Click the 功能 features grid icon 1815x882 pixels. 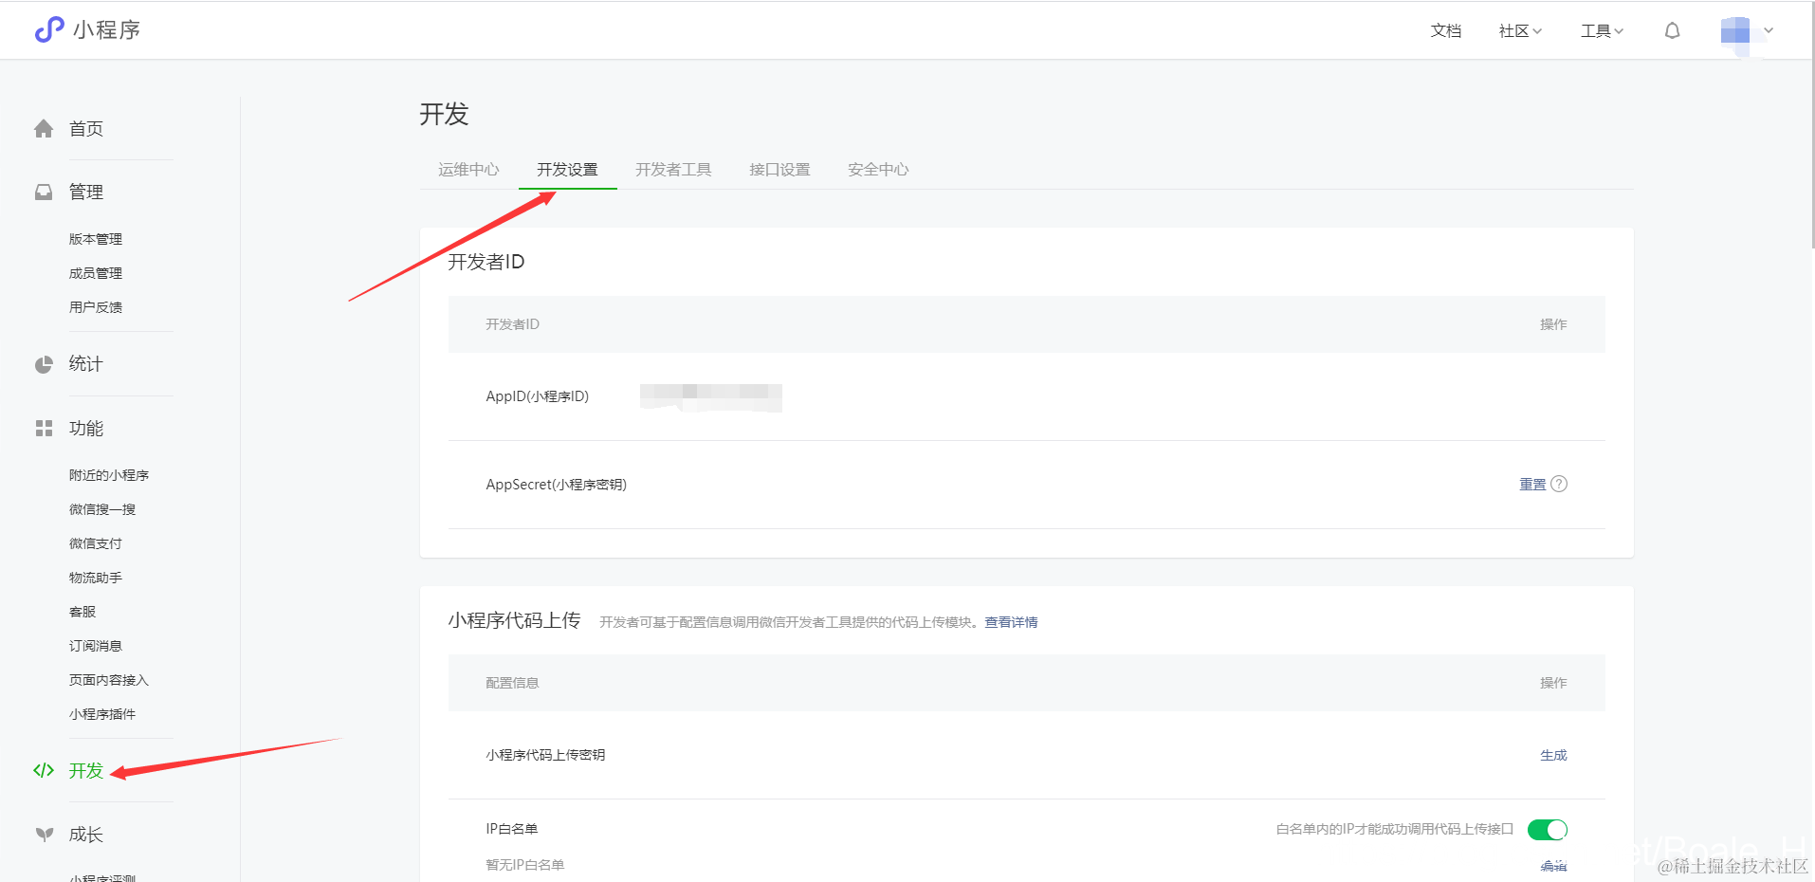click(x=43, y=428)
